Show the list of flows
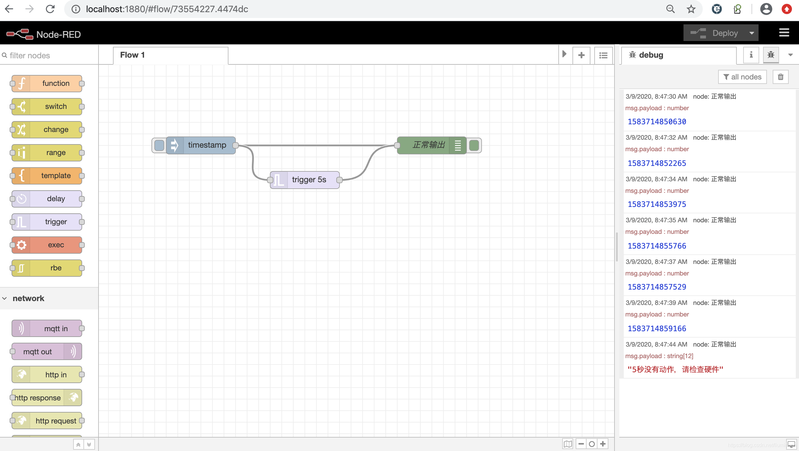The width and height of the screenshot is (799, 451). [603, 55]
